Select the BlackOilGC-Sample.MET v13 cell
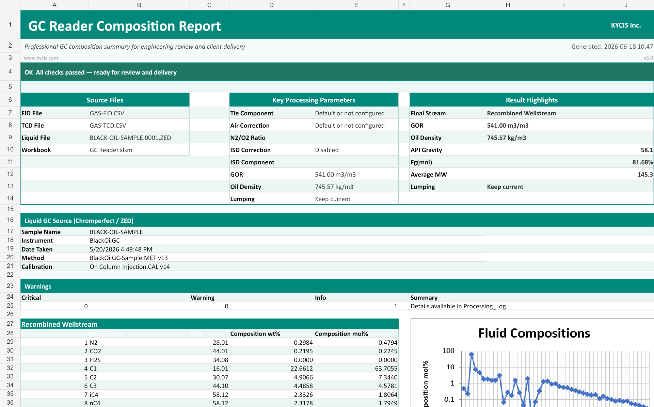Image resolution: width=654 pixels, height=407 pixels. [129, 258]
